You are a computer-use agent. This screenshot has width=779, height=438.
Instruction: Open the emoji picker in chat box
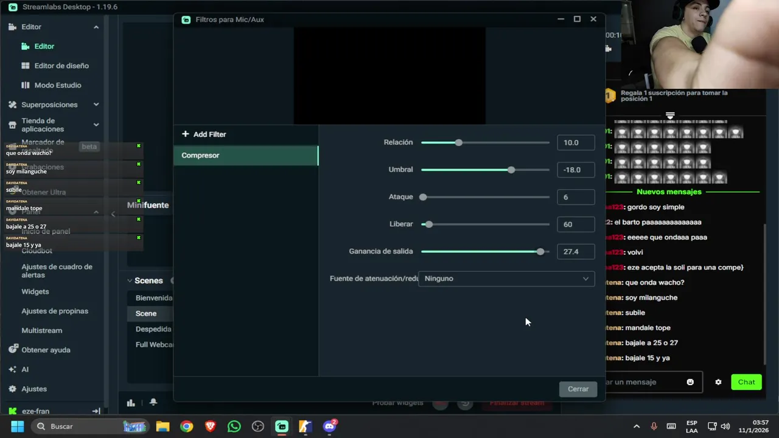click(690, 382)
